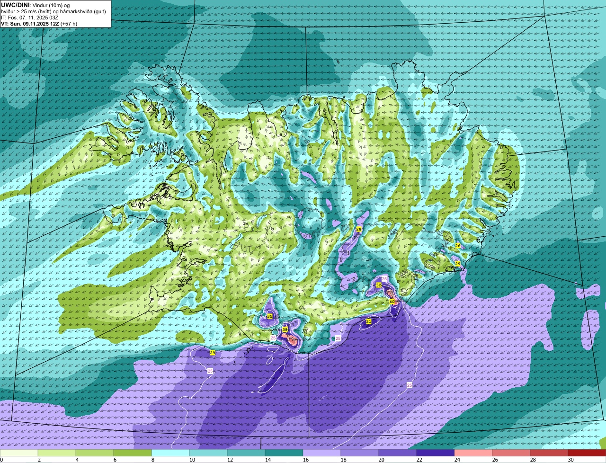Pick the legend swatch between 24 and 26
This screenshot has height=463, width=606.
pos(473,453)
